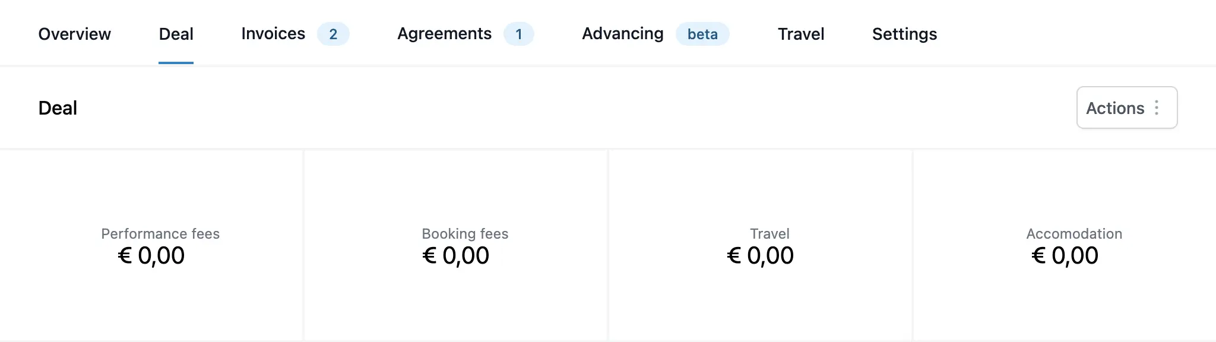Switch to the Travel tab
This screenshot has width=1216, height=342.
coord(801,34)
